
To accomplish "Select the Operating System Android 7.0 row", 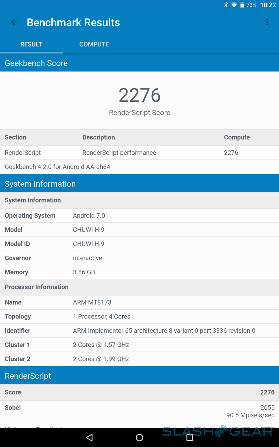I will (x=139, y=216).
